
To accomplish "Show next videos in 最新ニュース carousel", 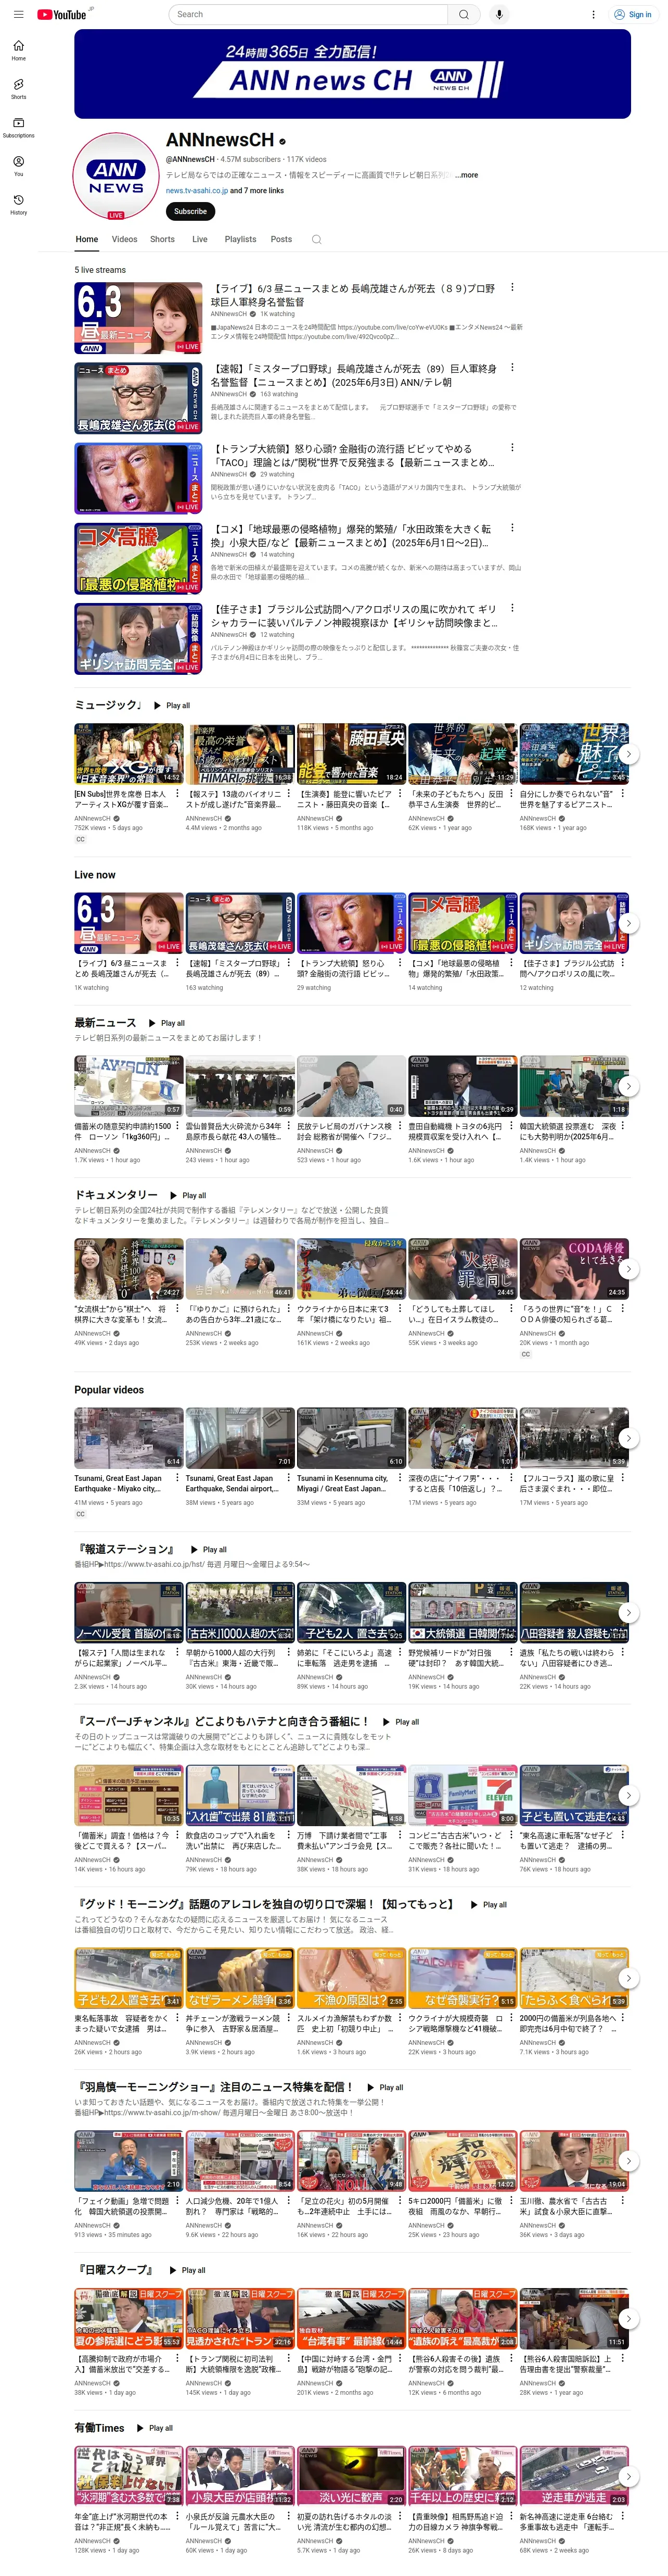I will click(627, 1086).
